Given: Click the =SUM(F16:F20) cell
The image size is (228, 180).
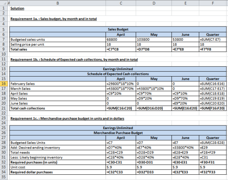Looking at the screenshot, I should (213, 108).
